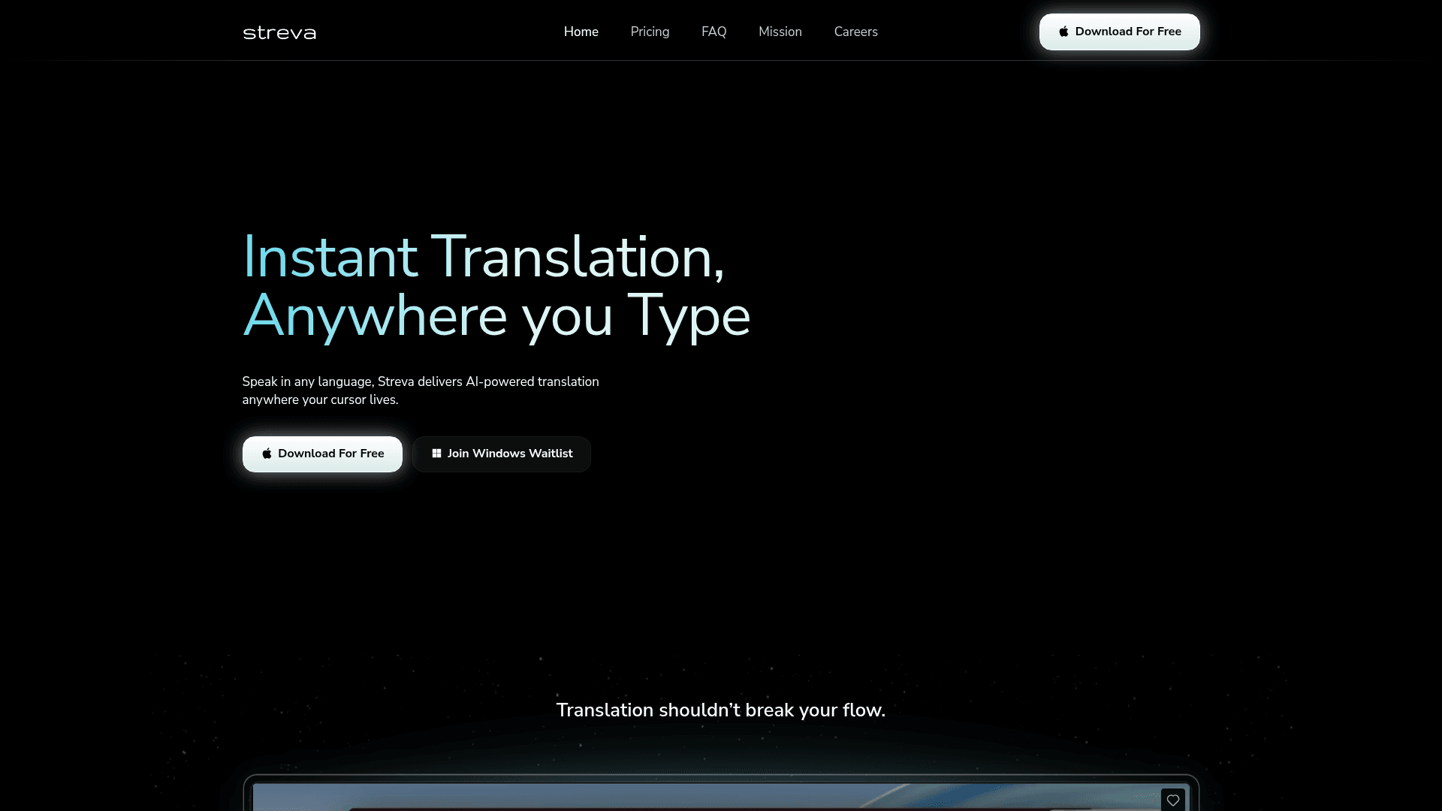Click Apple icon in hero download button
Viewport: 1442px width, 811px height.
[267, 454]
